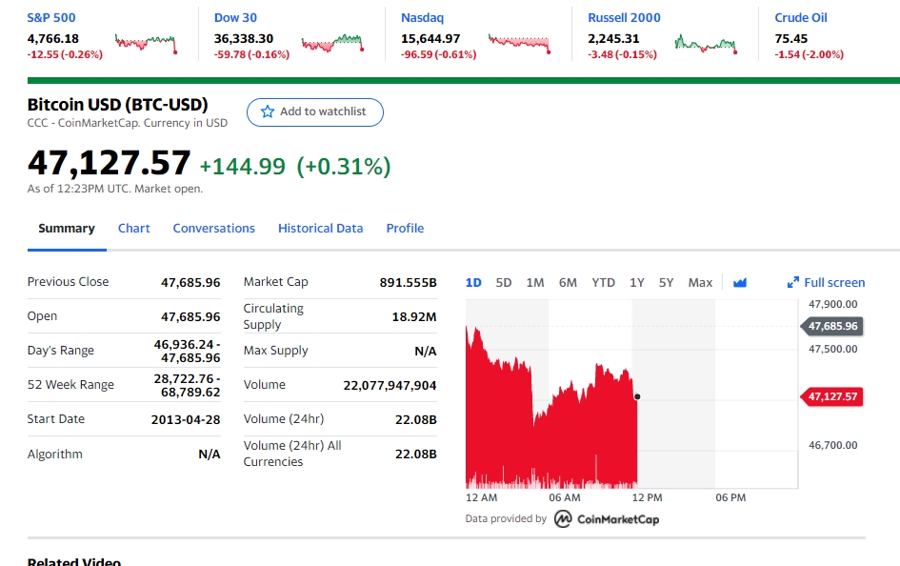Viewport: 900px width, 566px height.
Task: Select the 5D chart range
Action: click(x=504, y=283)
